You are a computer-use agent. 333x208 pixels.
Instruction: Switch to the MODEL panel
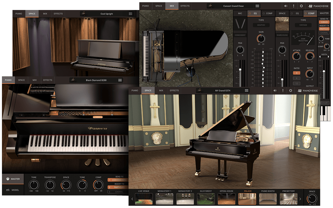(12, 190)
